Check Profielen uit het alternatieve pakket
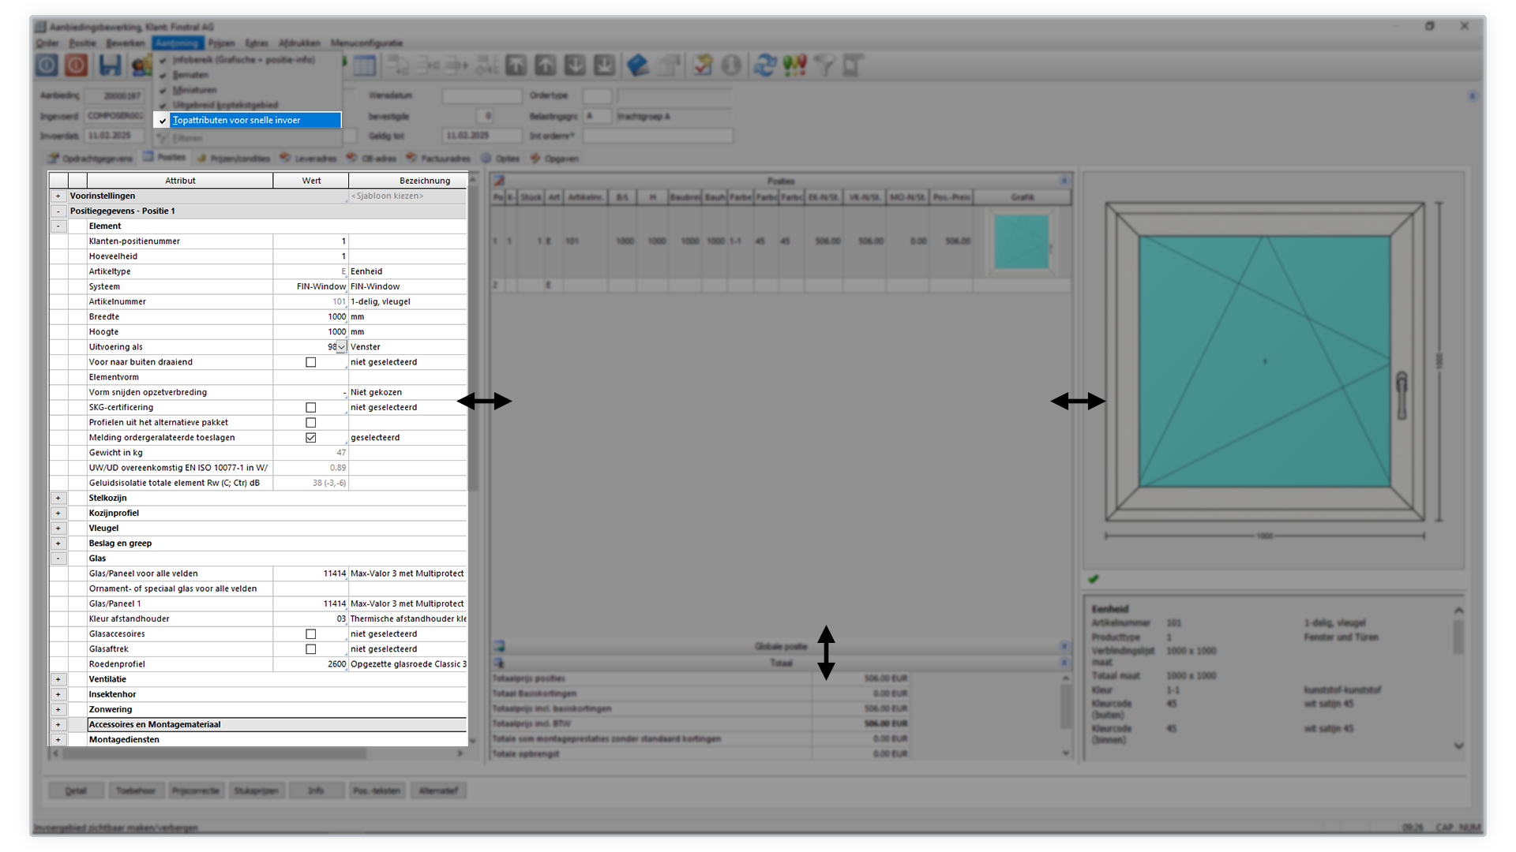The height and width of the screenshot is (852, 1516). click(x=311, y=423)
